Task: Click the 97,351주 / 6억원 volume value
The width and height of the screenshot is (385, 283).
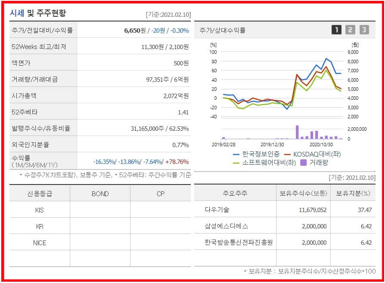Action: point(168,80)
